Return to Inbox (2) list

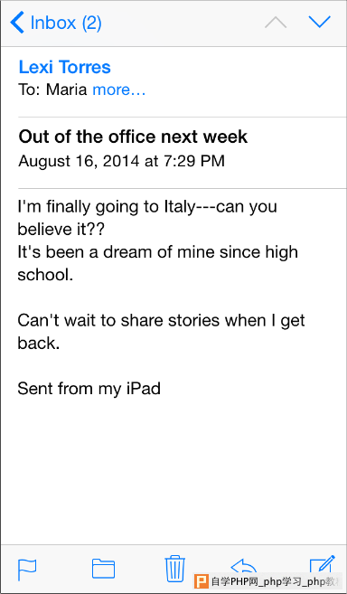(x=66, y=23)
